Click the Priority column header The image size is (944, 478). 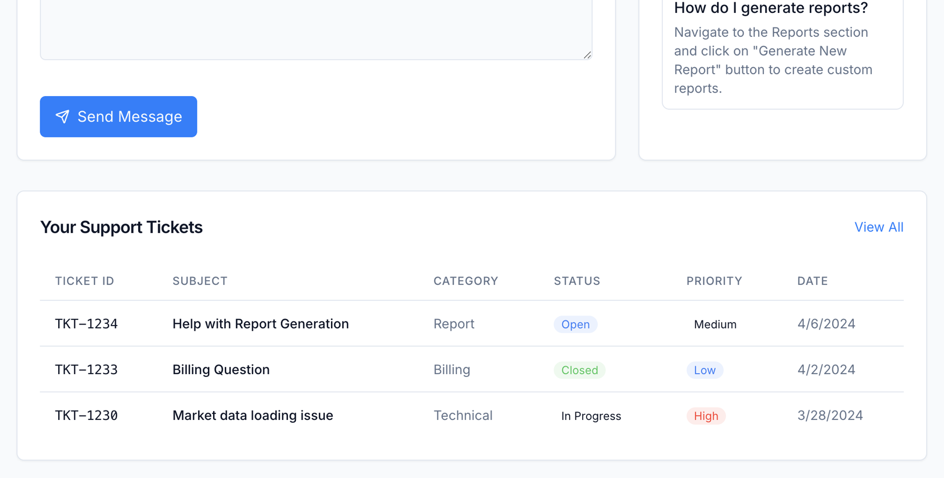[x=714, y=281]
